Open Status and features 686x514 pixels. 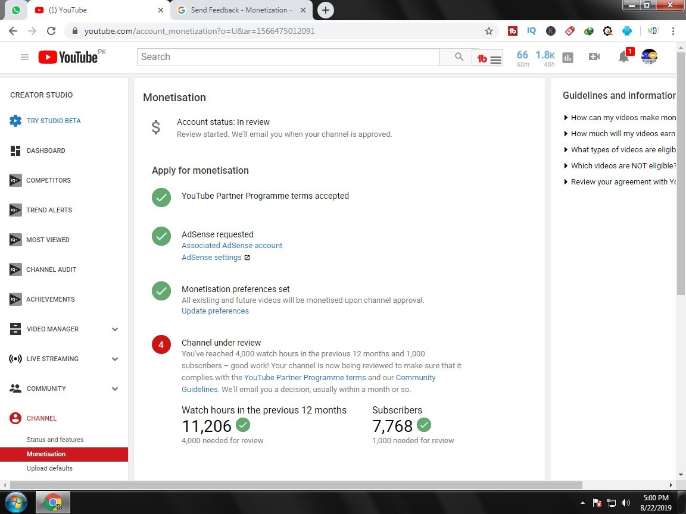coord(55,440)
